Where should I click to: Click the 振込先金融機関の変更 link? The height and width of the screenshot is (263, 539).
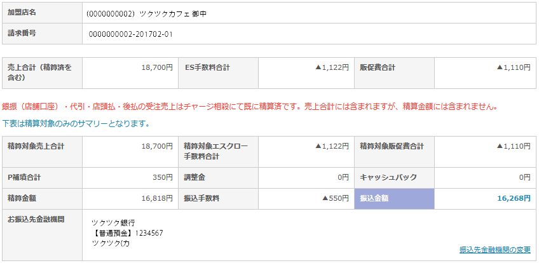coord(495,250)
